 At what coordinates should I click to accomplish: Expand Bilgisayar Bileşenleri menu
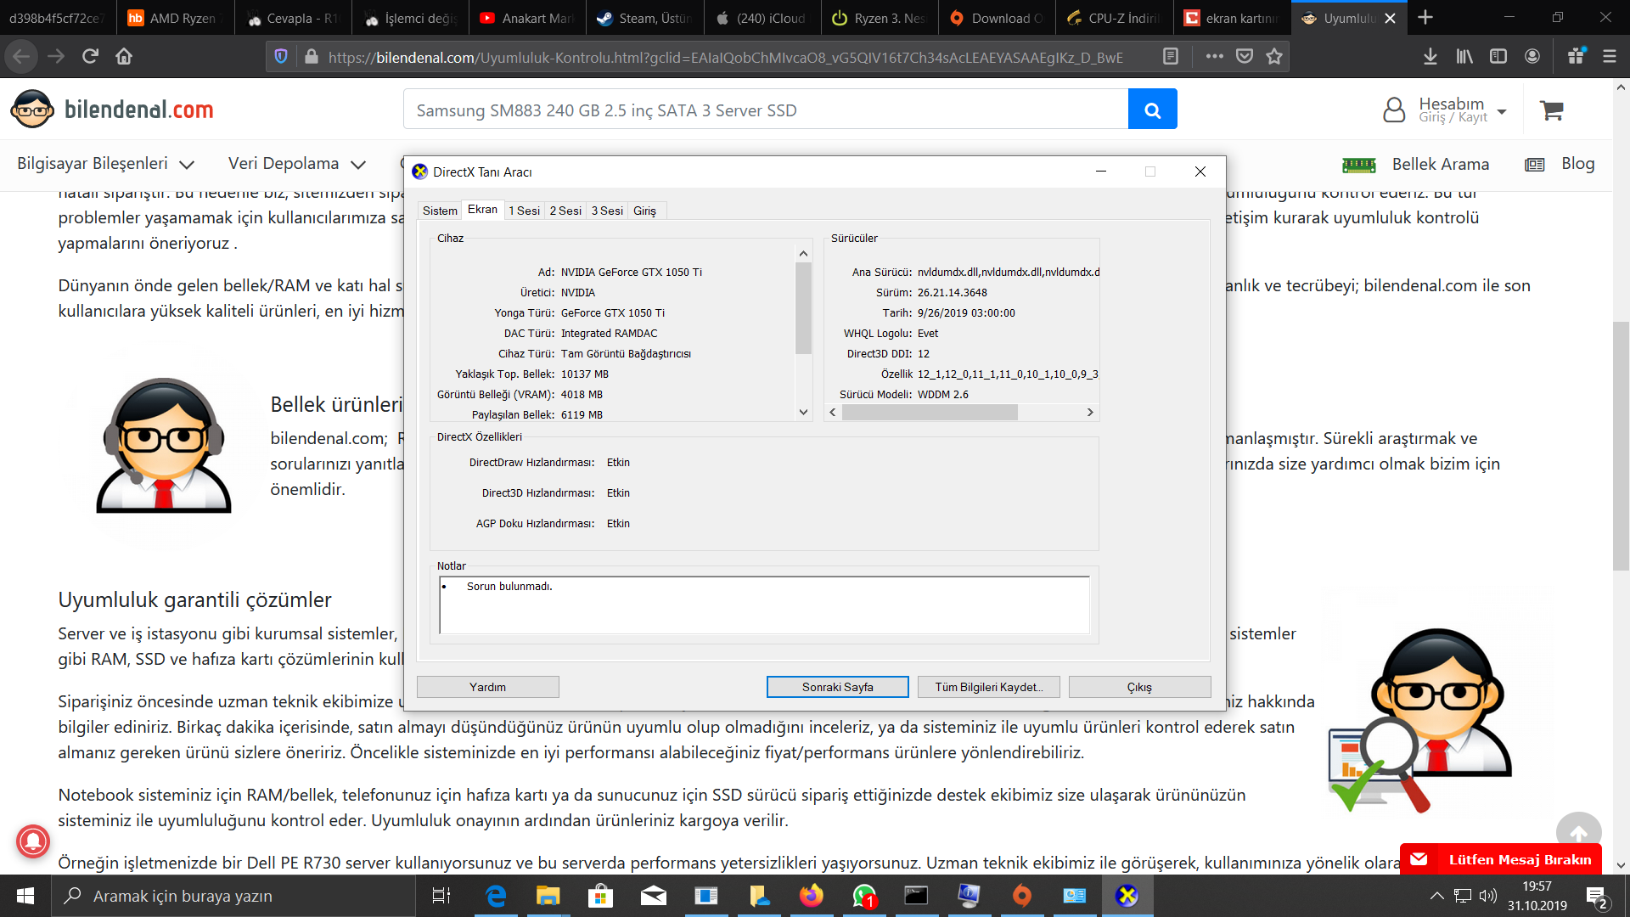tap(106, 164)
